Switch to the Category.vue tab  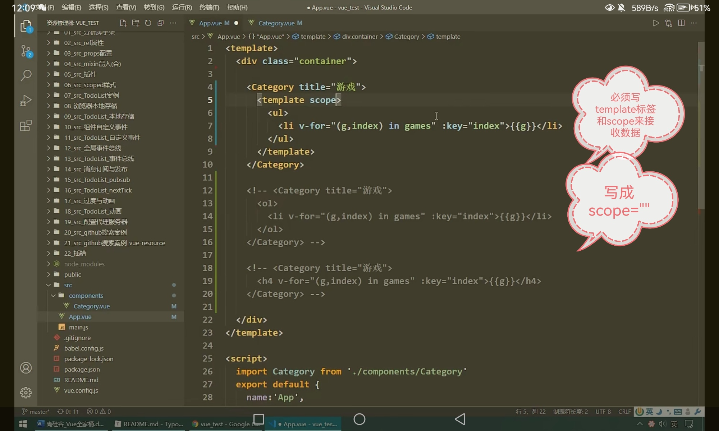[276, 23]
